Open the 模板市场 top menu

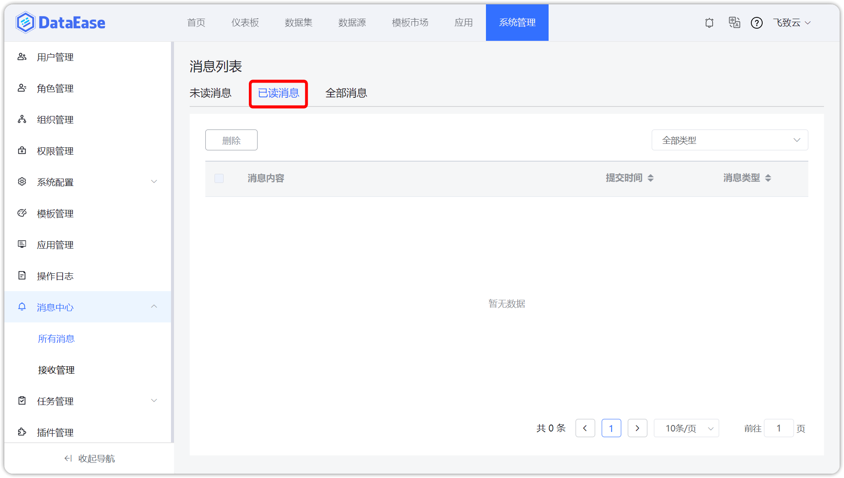[410, 23]
